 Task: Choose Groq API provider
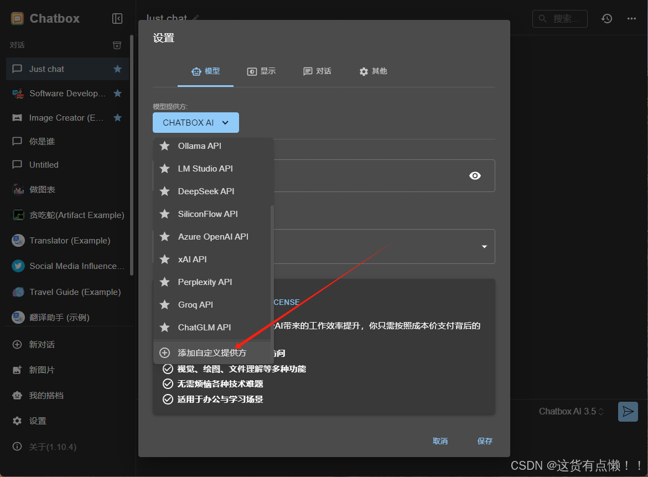(x=212, y=305)
